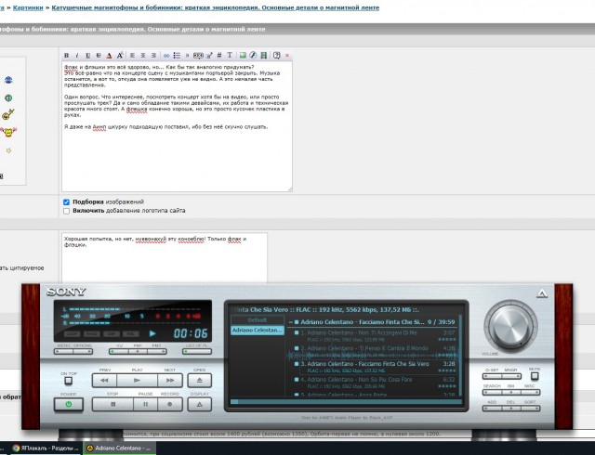Apply underline formatting in editor toolbar
Screen dimensions: 595x455
pos(87,56)
